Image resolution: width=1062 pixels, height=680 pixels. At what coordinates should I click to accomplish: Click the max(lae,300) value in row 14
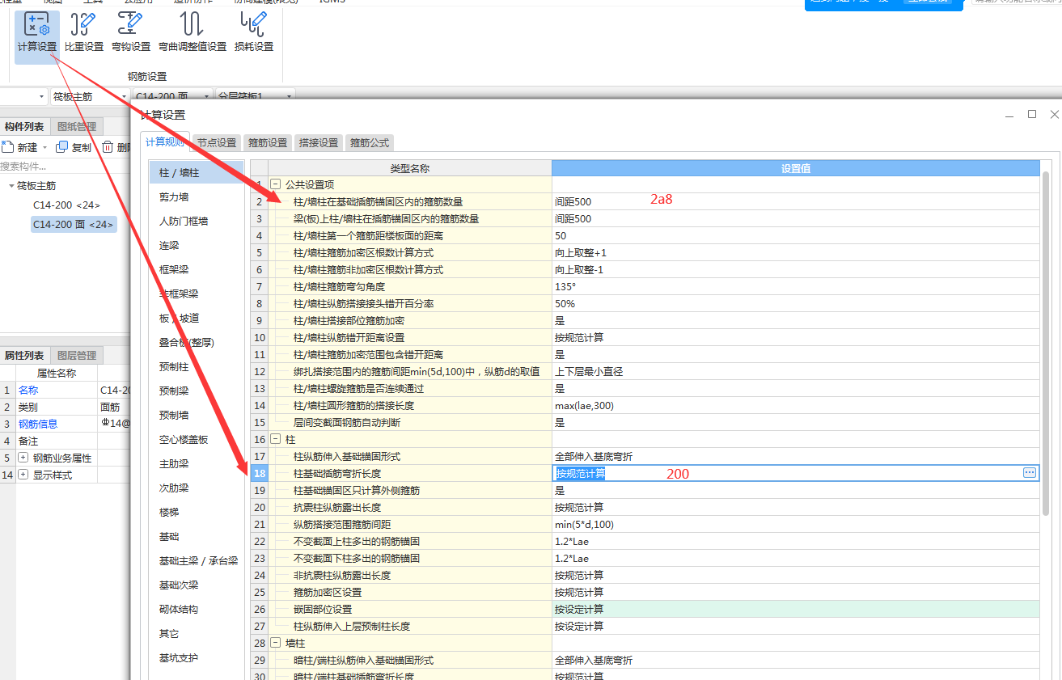[x=586, y=405]
